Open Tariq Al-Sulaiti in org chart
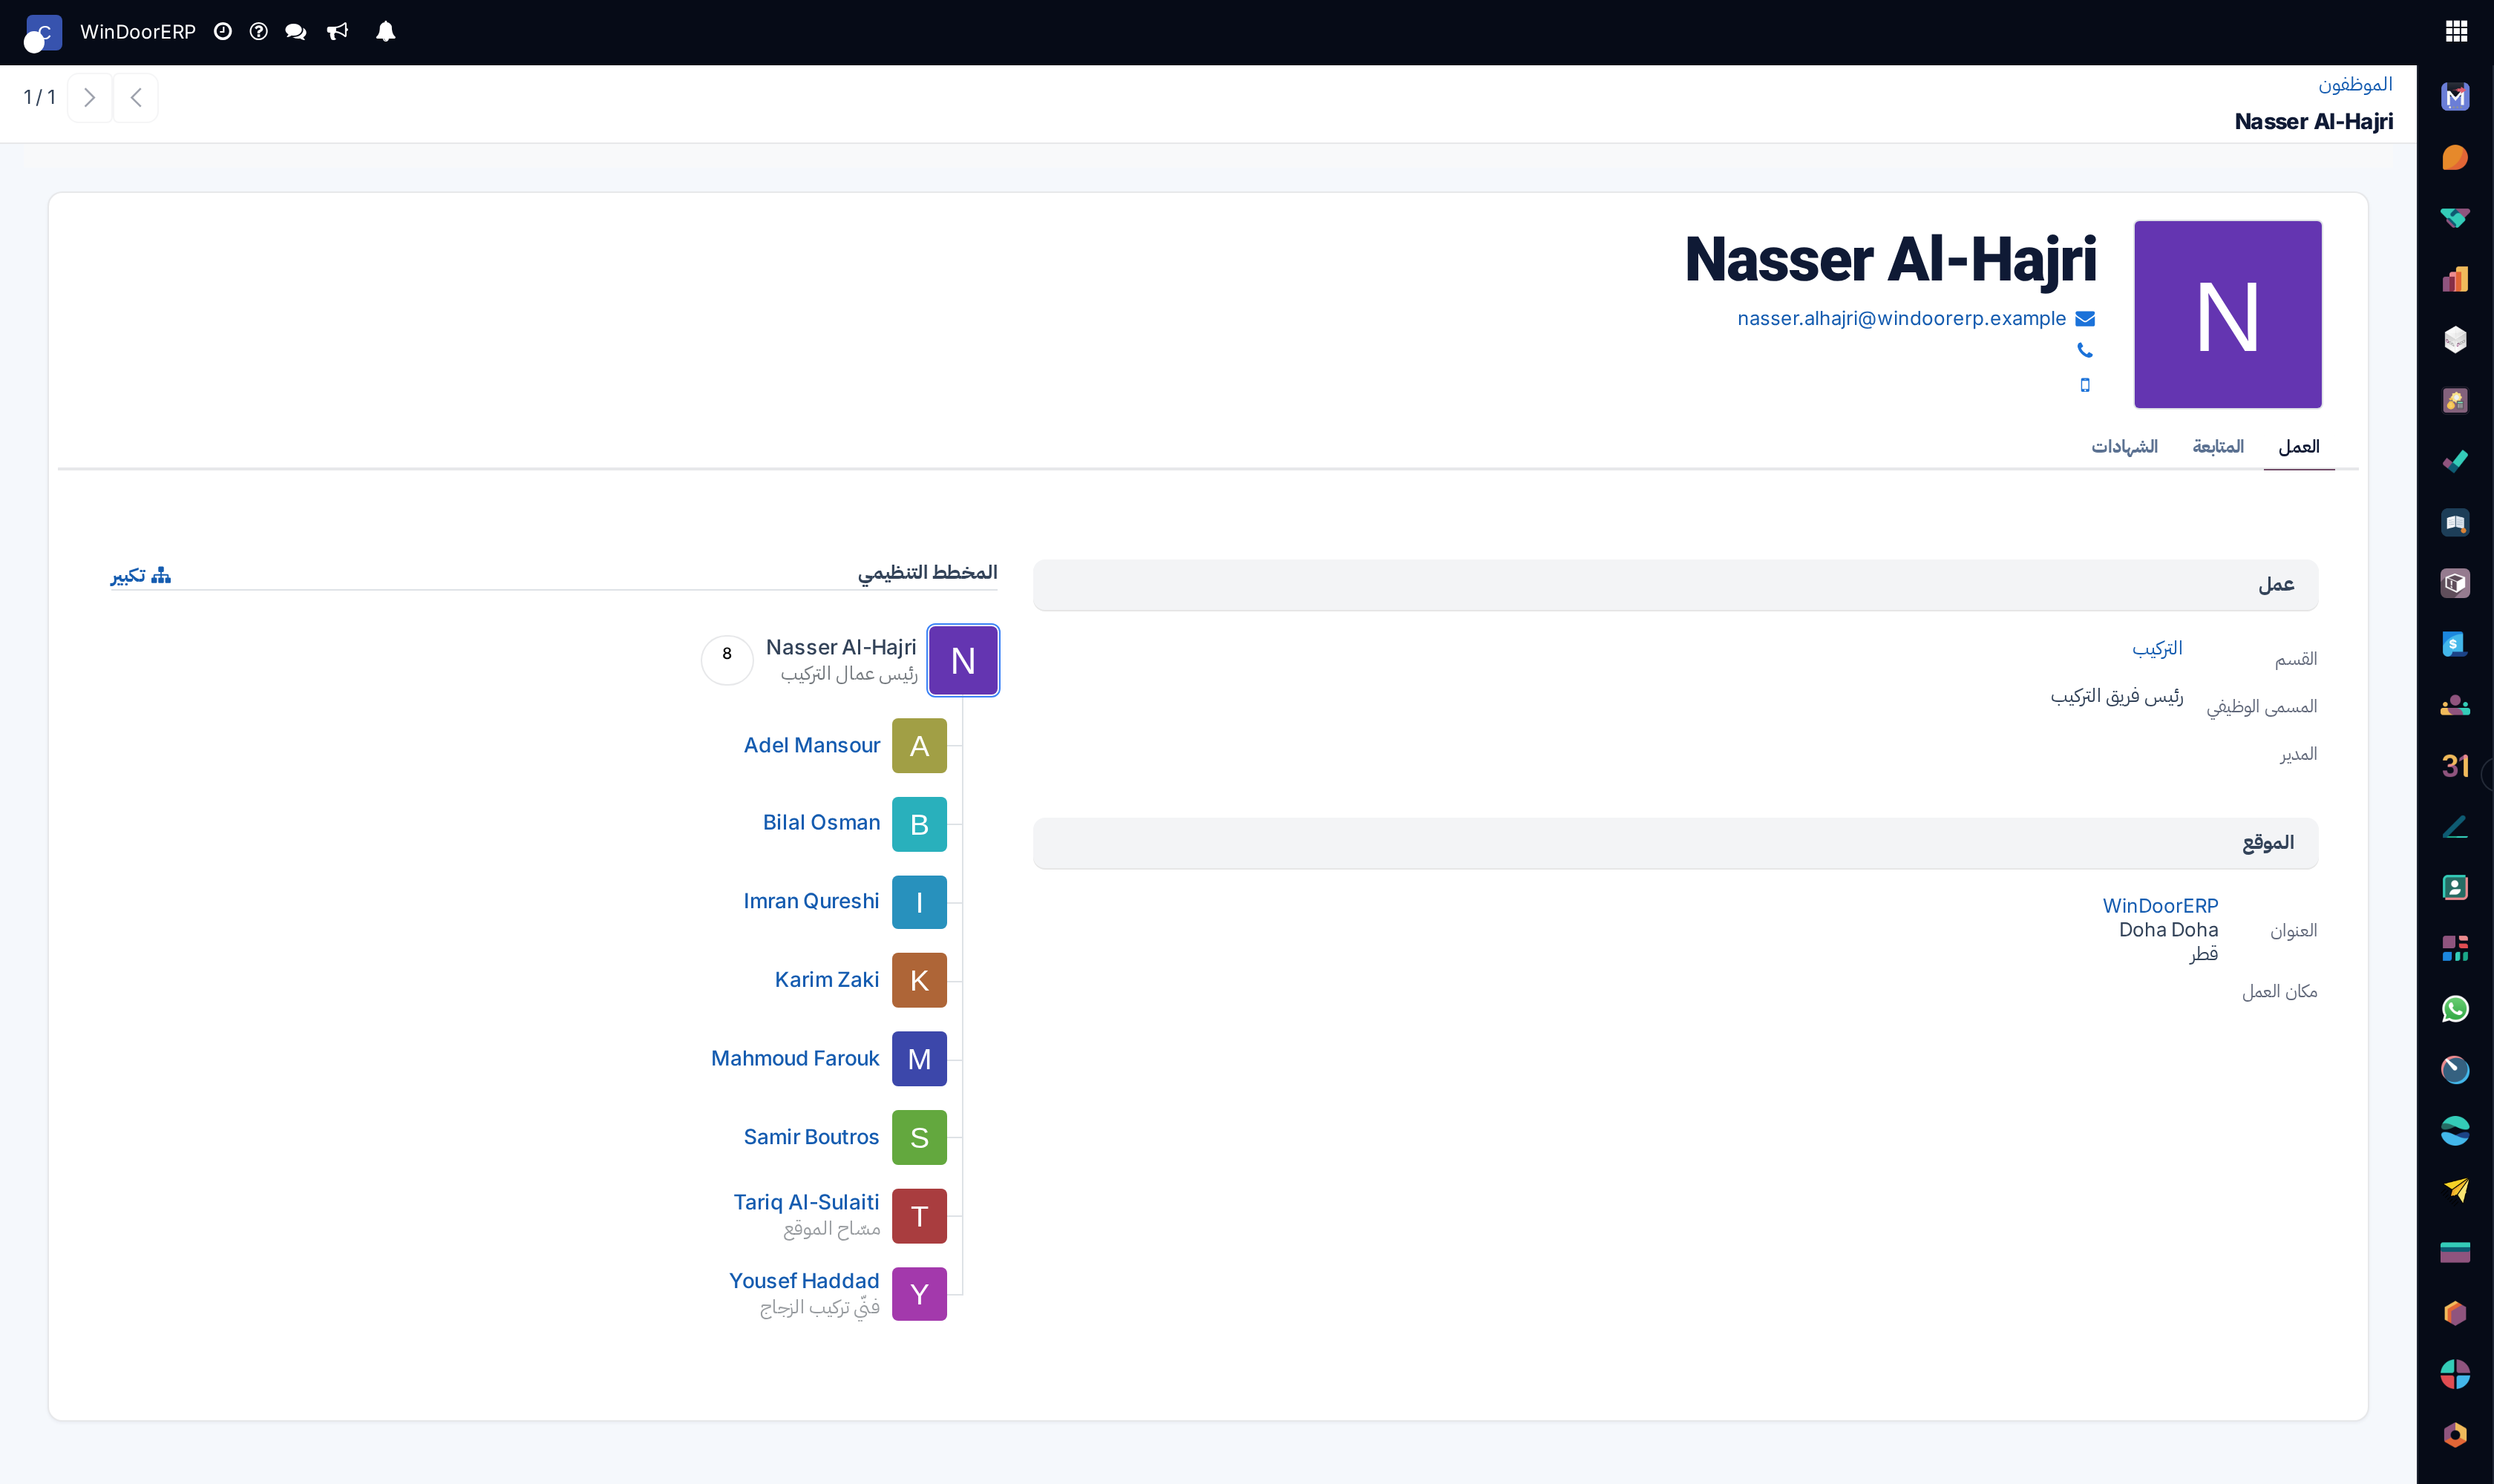The width and height of the screenshot is (2494, 1484). (x=806, y=1203)
